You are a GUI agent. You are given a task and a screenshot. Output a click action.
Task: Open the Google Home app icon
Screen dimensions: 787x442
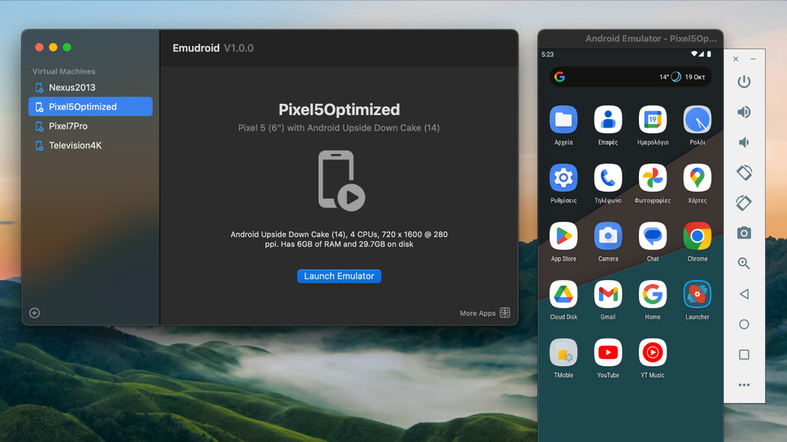(x=652, y=294)
